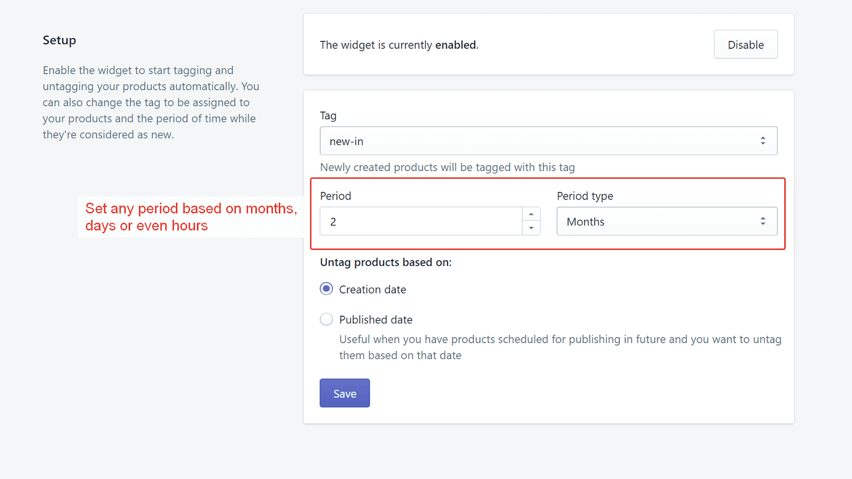Select the Published date radio button

[326, 319]
